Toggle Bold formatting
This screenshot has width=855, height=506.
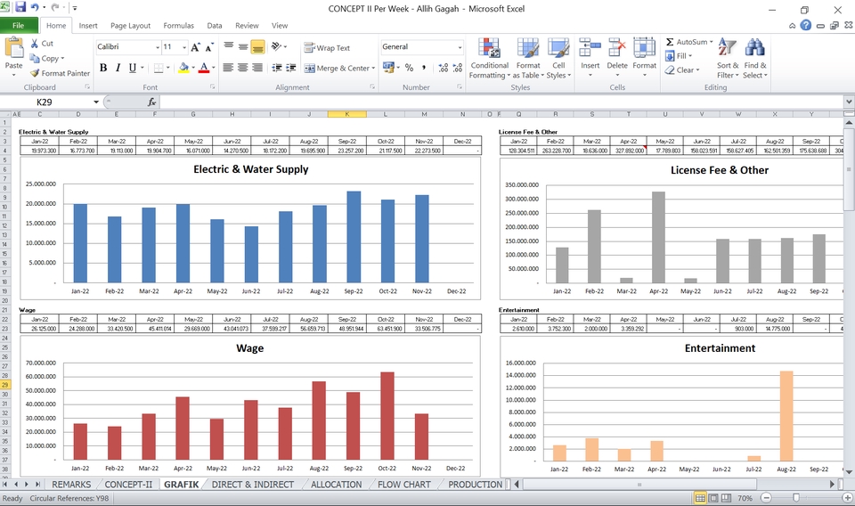point(103,68)
